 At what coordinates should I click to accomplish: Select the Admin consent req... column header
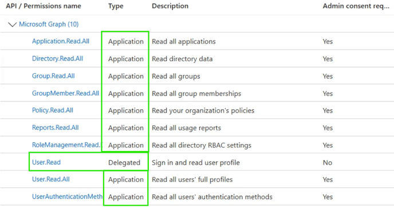tap(356, 6)
